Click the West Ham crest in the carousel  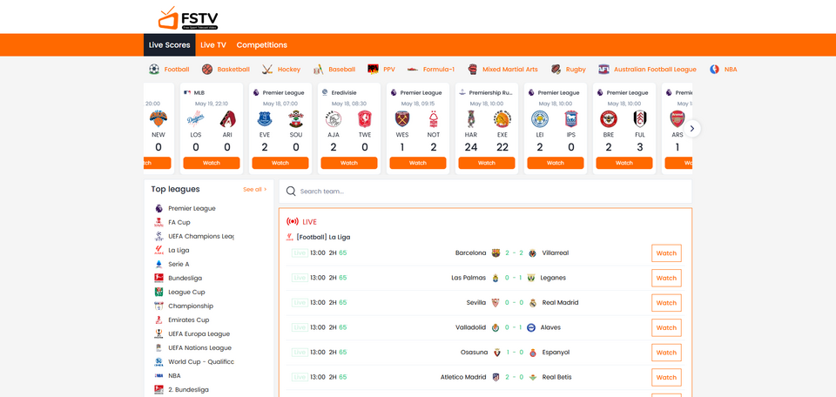pyautogui.click(x=402, y=118)
